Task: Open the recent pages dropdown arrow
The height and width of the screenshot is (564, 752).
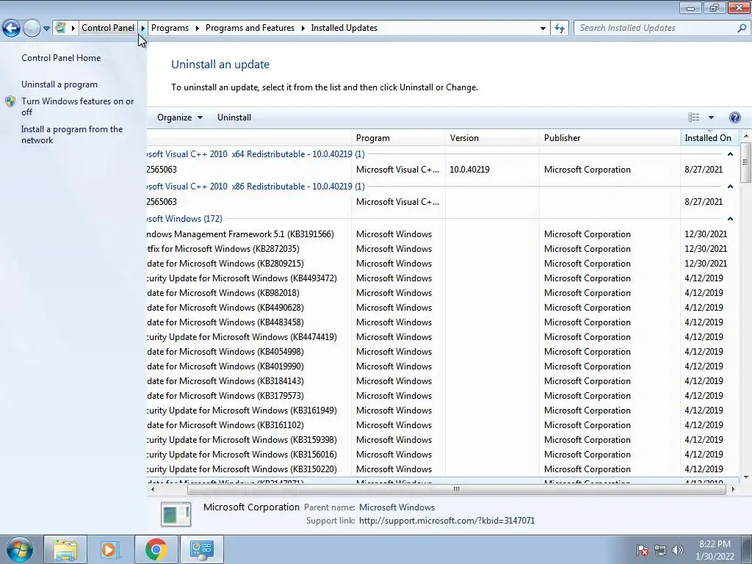Action: coord(46,29)
